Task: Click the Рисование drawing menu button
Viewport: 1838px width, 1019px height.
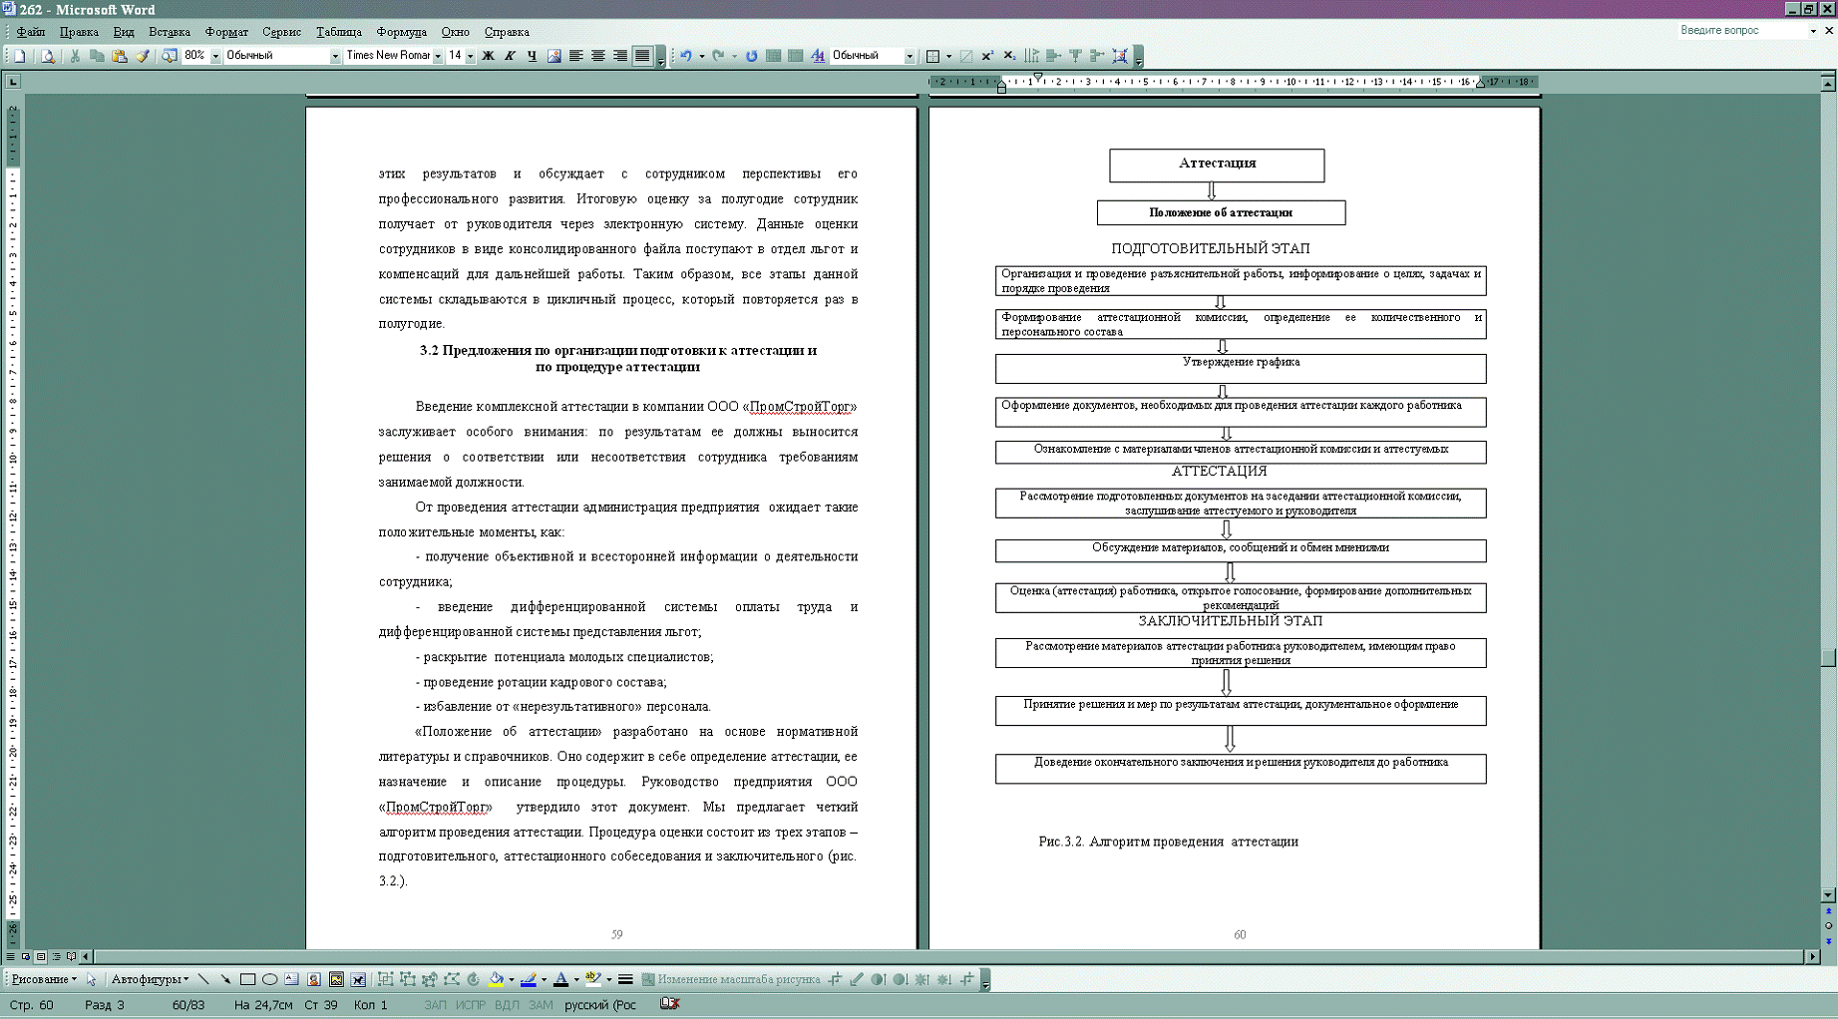Action: 44,980
